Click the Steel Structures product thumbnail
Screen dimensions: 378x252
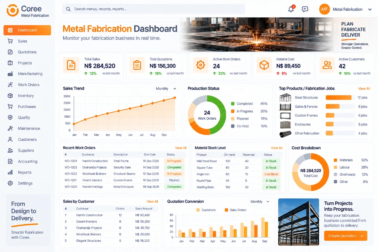click(x=285, y=98)
